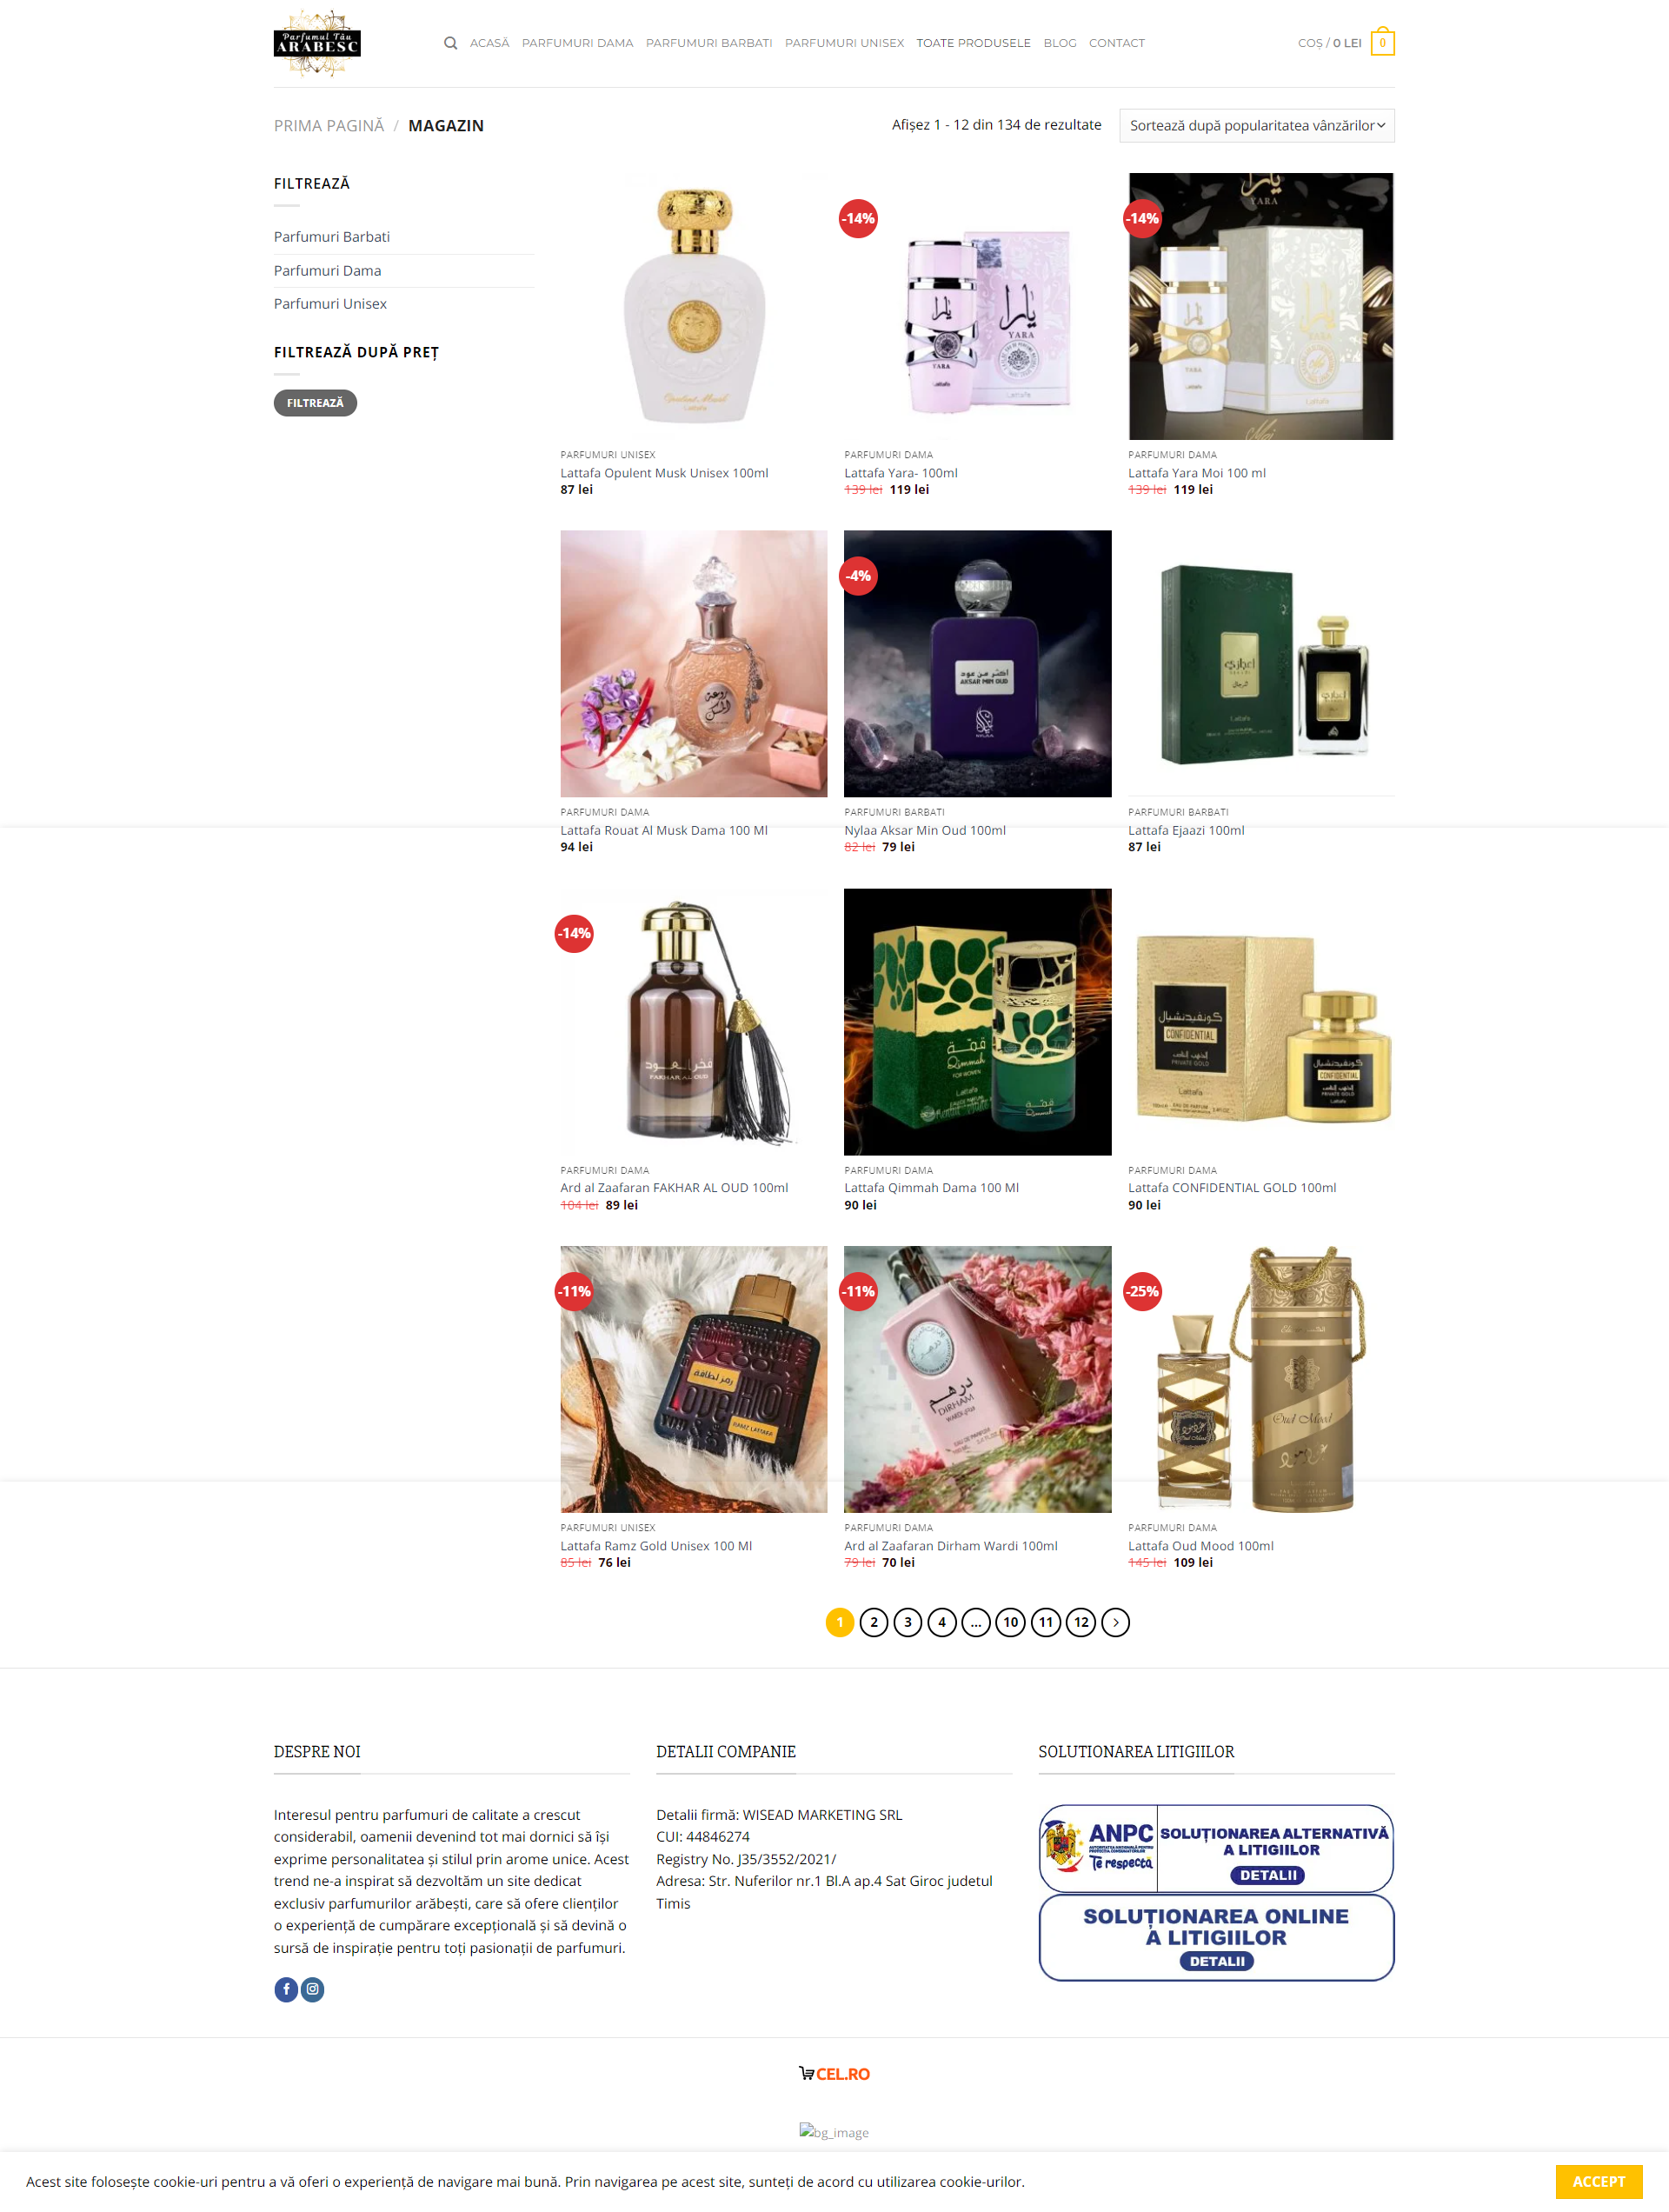Viewport: 1669px width, 2212px height.
Task: Open Lattafa Yara Moi product thumbnail
Action: point(1261,306)
